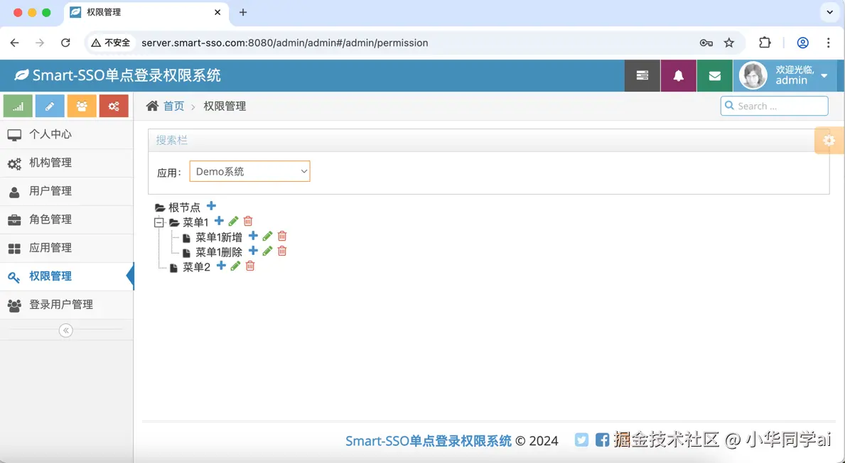Click the green chart shortcut button
Screen dimensions: 845x463
(x=18, y=106)
